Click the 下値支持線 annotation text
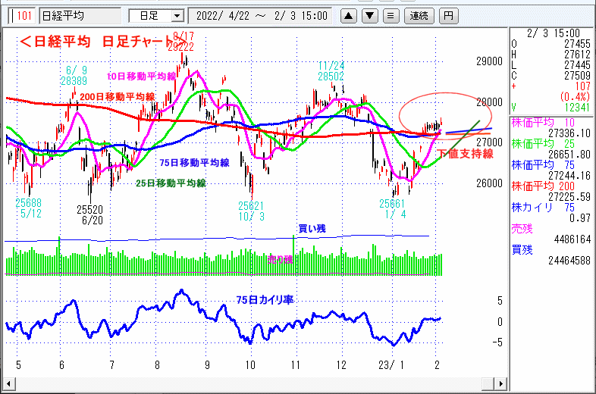This screenshot has width=596, height=394. pos(466,154)
